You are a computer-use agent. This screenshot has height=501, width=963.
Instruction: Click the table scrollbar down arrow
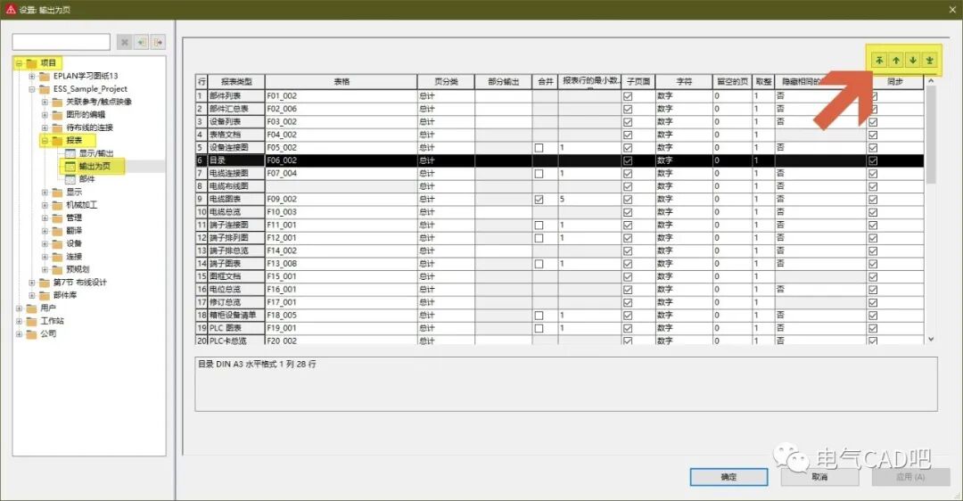pyautogui.click(x=931, y=339)
